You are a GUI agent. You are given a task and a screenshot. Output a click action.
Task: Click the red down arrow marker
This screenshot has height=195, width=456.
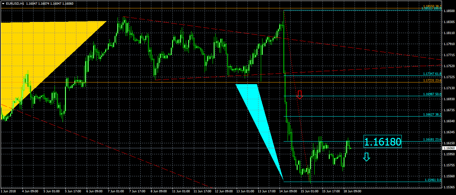point(300,95)
